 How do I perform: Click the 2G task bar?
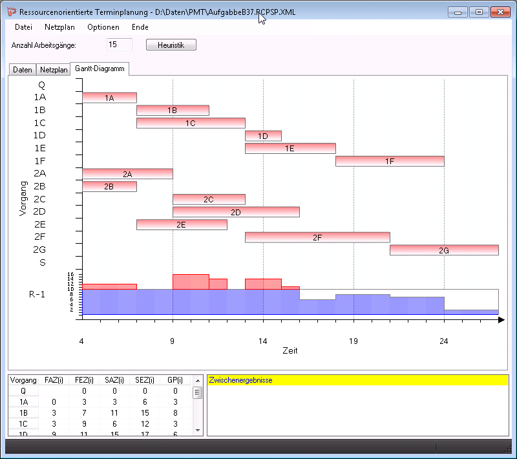tap(444, 250)
